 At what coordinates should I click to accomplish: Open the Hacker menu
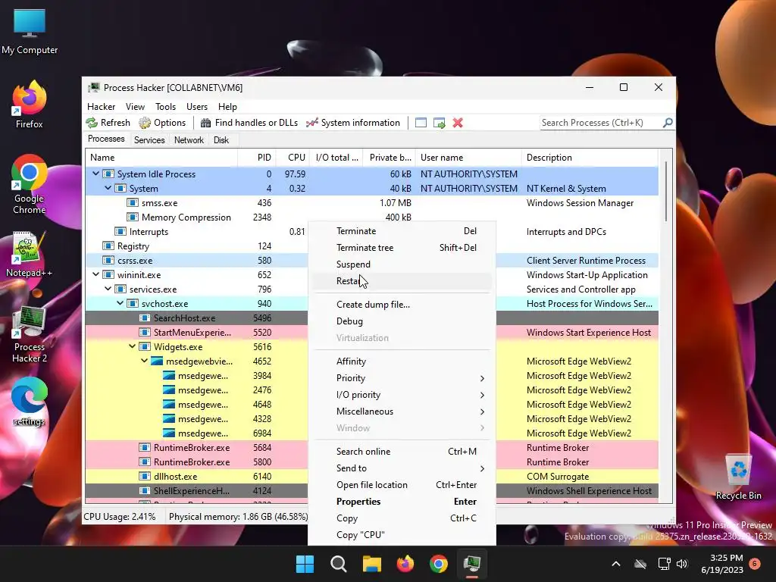(101, 106)
